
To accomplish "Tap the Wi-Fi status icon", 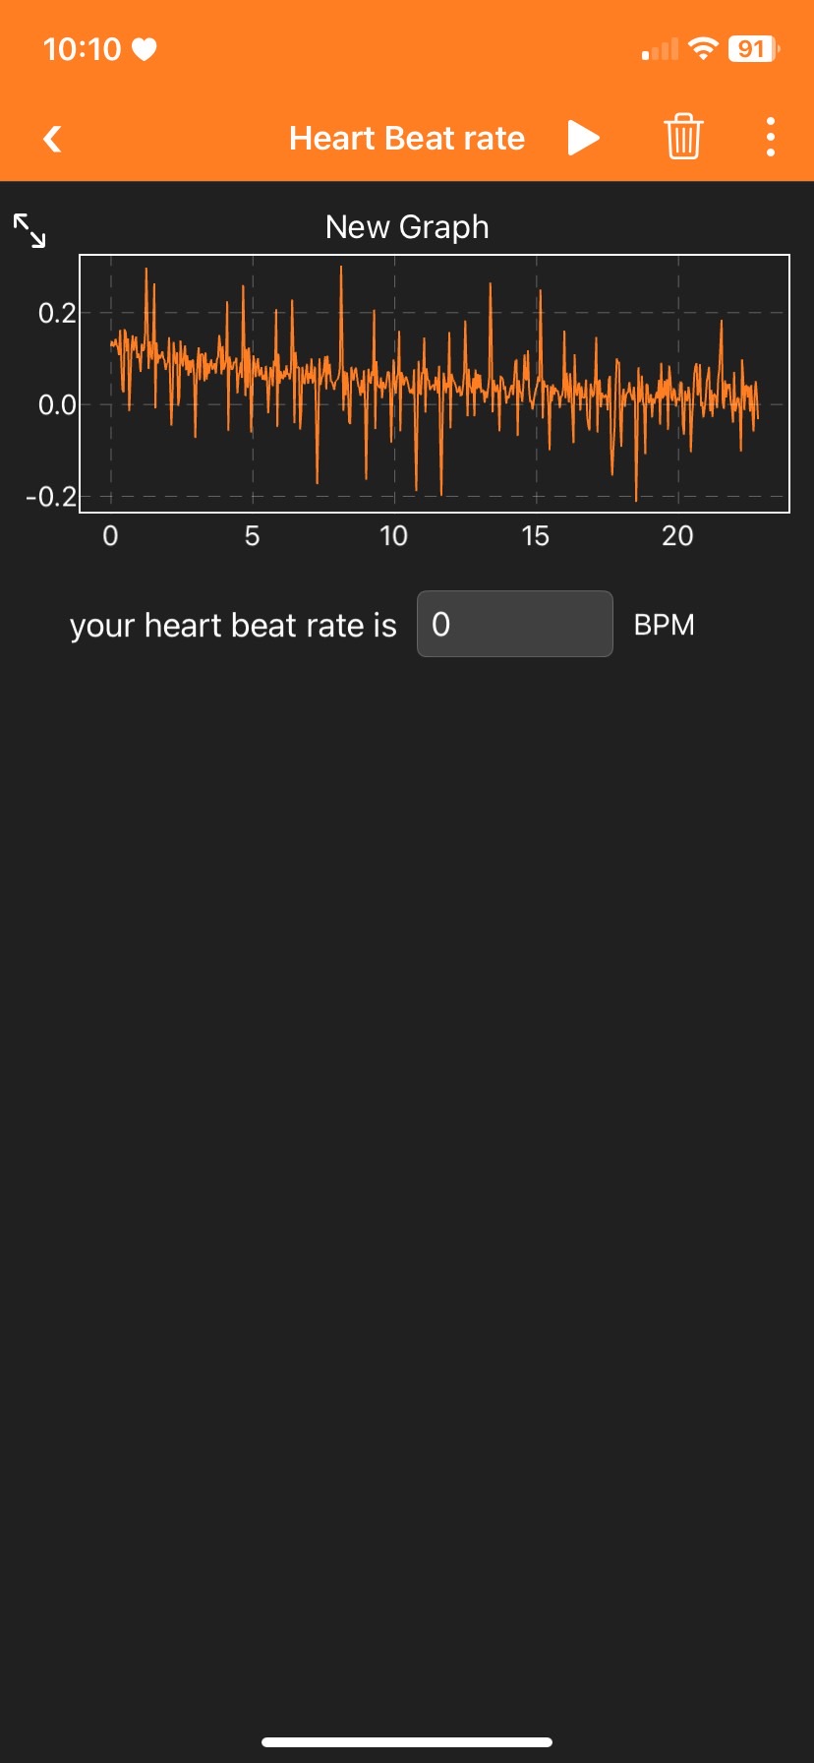I will (703, 49).
